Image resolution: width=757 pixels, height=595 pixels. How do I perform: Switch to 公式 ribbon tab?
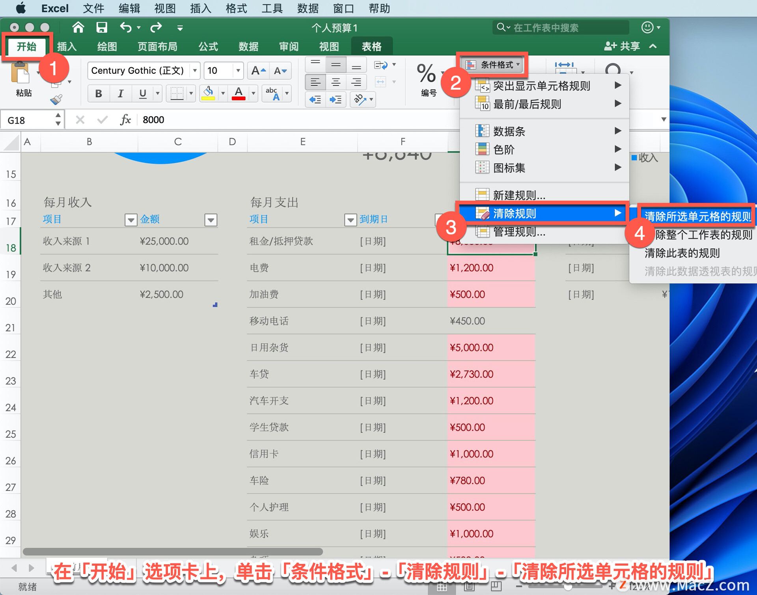tap(208, 47)
